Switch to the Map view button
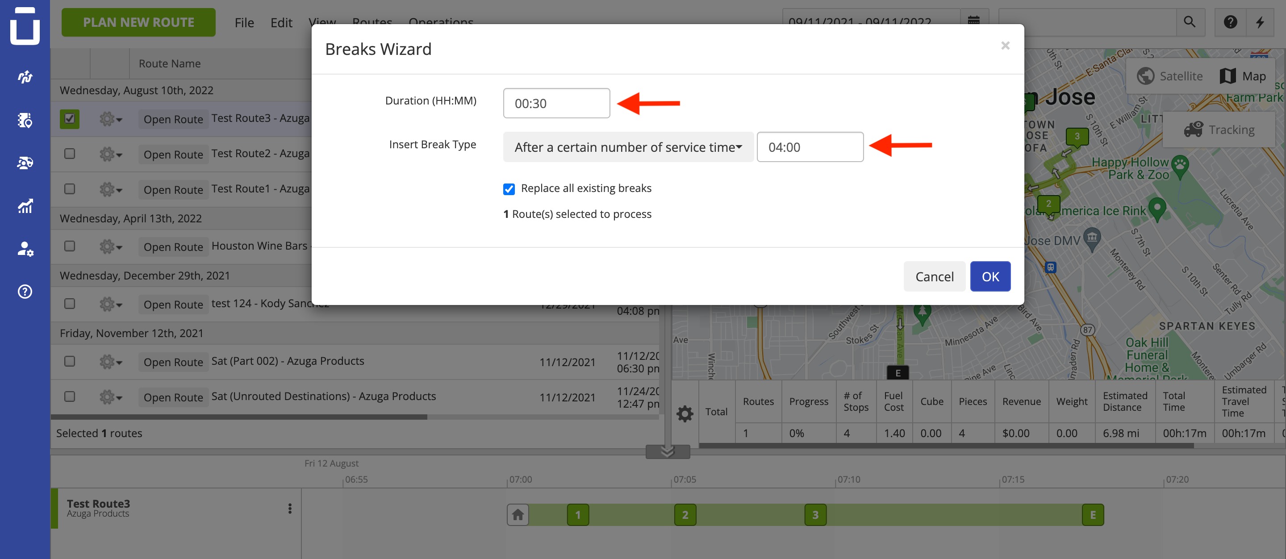Image resolution: width=1286 pixels, height=559 pixels. click(x=1243, y=76)
